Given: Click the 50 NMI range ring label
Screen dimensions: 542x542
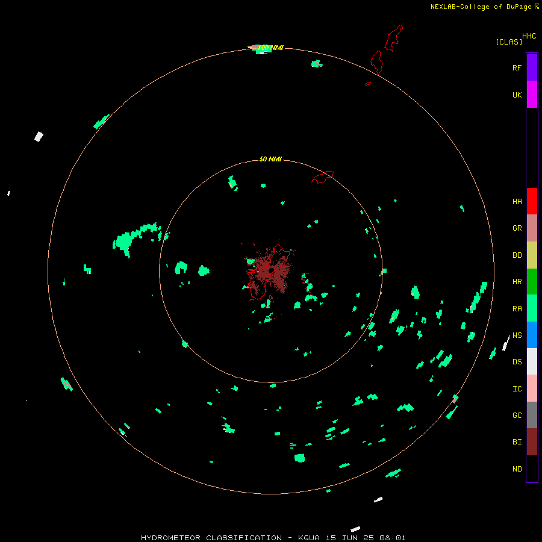Looking at the screenshot, I should 270,159.
